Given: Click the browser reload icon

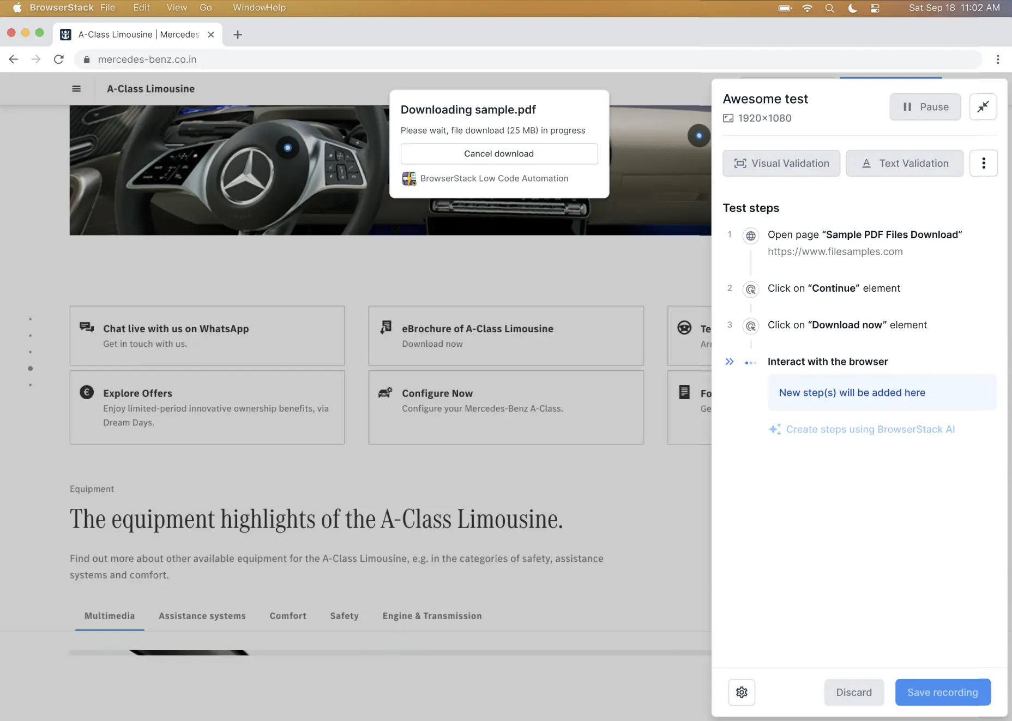Looking at the screenshot, I should 59,59.
